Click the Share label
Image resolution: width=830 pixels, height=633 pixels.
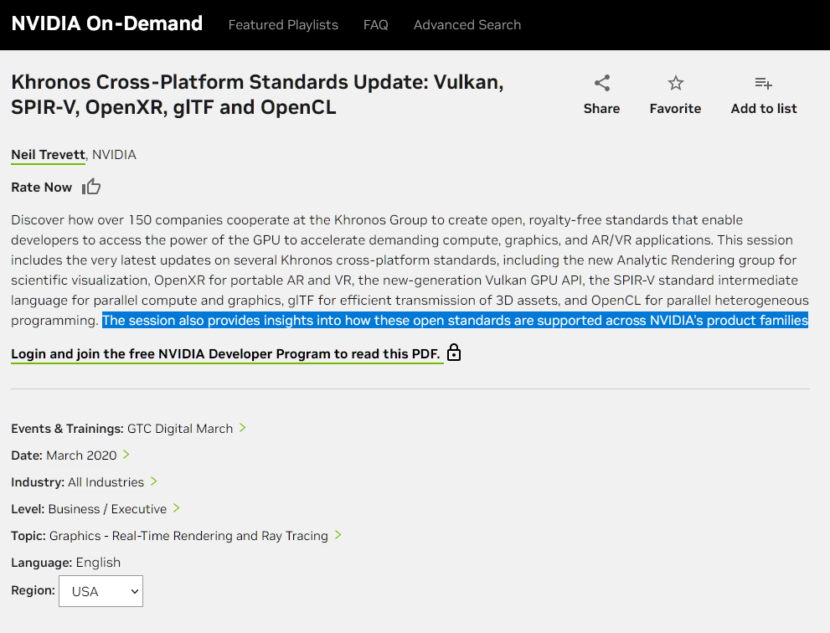602,109
